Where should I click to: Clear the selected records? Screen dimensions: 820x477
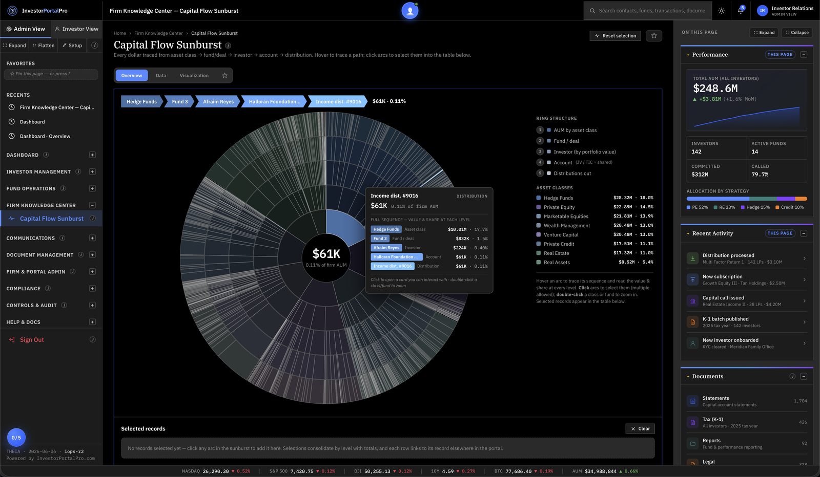coord(640,428)
